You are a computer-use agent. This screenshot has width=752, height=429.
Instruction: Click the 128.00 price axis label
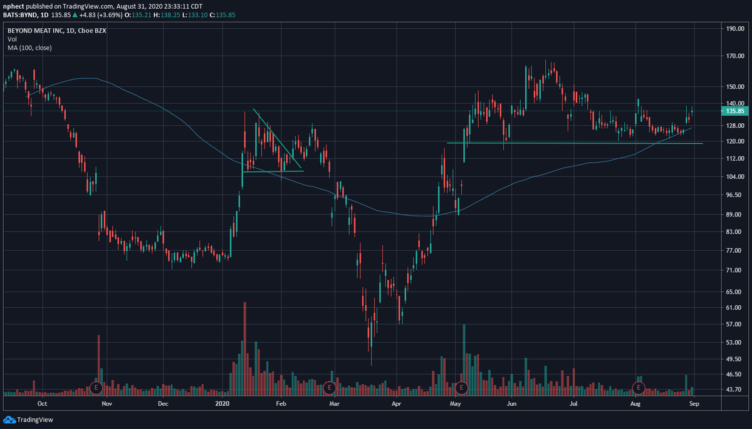click(734, 125)
